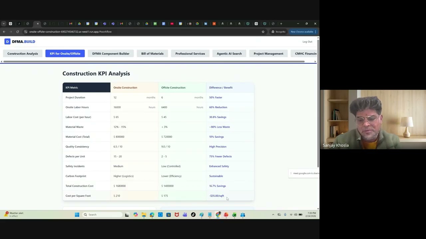This screenshot has width=426, height=239.
Task: Open the Construction Analysis tab
Action: point(23,53)
